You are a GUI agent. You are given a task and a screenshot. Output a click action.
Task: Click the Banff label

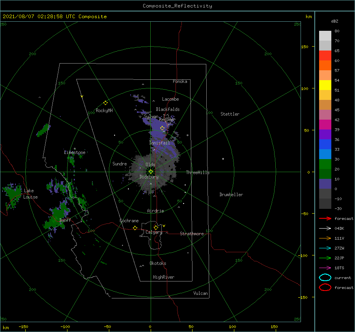pos(65,220)
